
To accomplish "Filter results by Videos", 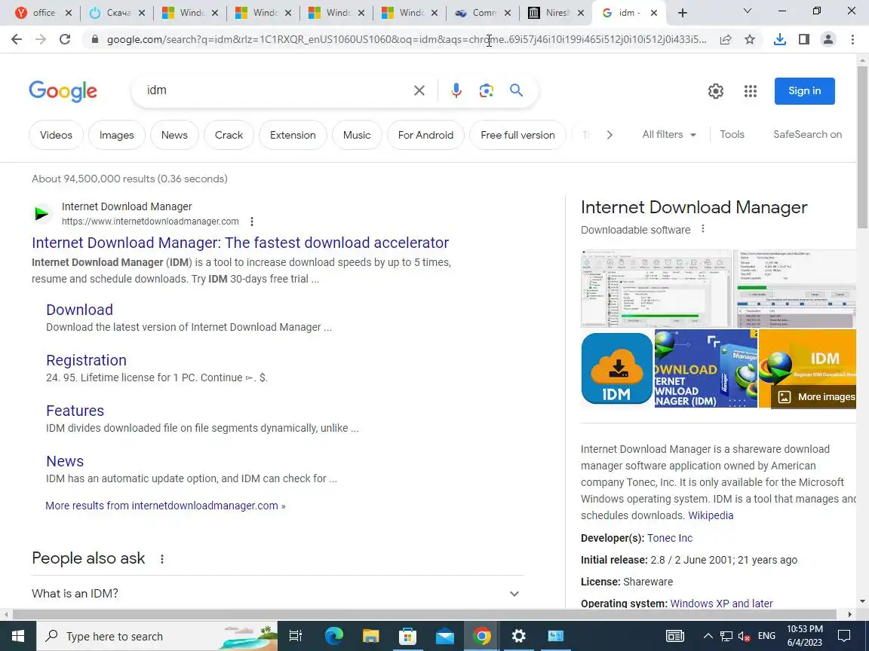I will pos(56,135).
